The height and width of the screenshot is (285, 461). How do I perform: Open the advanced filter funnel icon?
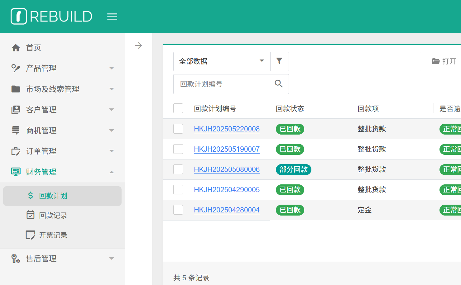[279, 61]
